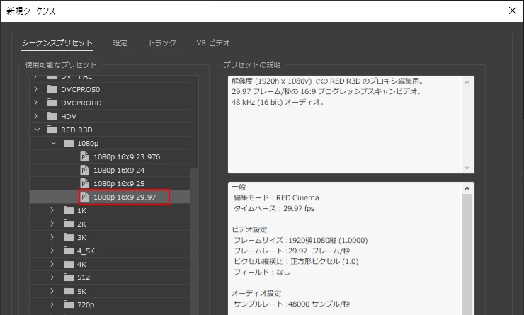
Task: Collapse the RED R3D folder chevron
Action: (37, 130)
